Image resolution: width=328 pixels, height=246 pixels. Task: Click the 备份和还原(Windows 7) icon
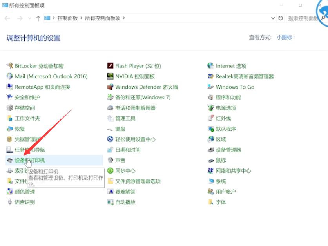click(110, 97)
